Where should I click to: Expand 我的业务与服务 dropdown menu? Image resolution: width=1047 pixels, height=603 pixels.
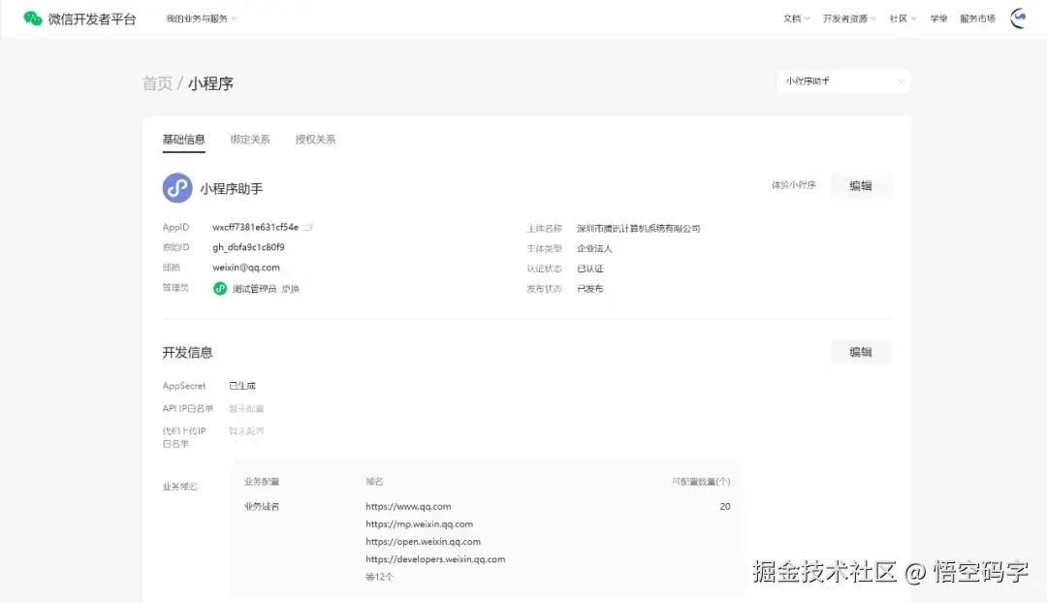tap(201, 18)
